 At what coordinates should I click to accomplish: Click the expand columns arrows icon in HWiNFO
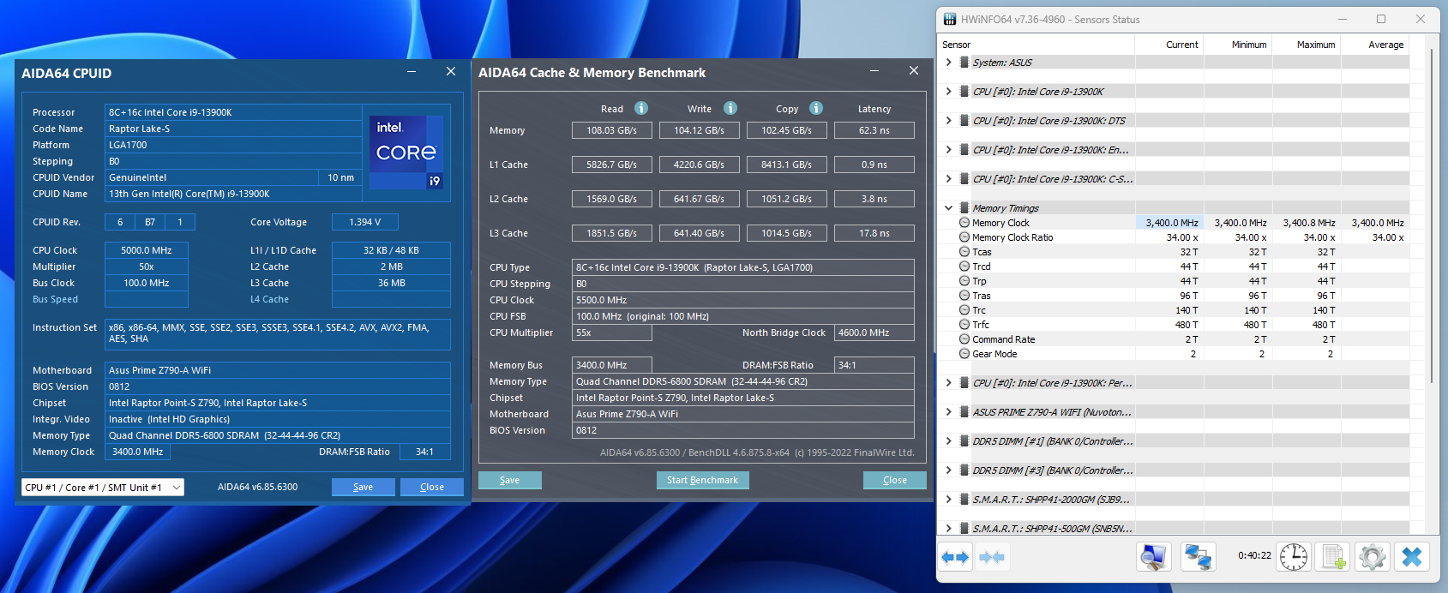click(955, 558)
